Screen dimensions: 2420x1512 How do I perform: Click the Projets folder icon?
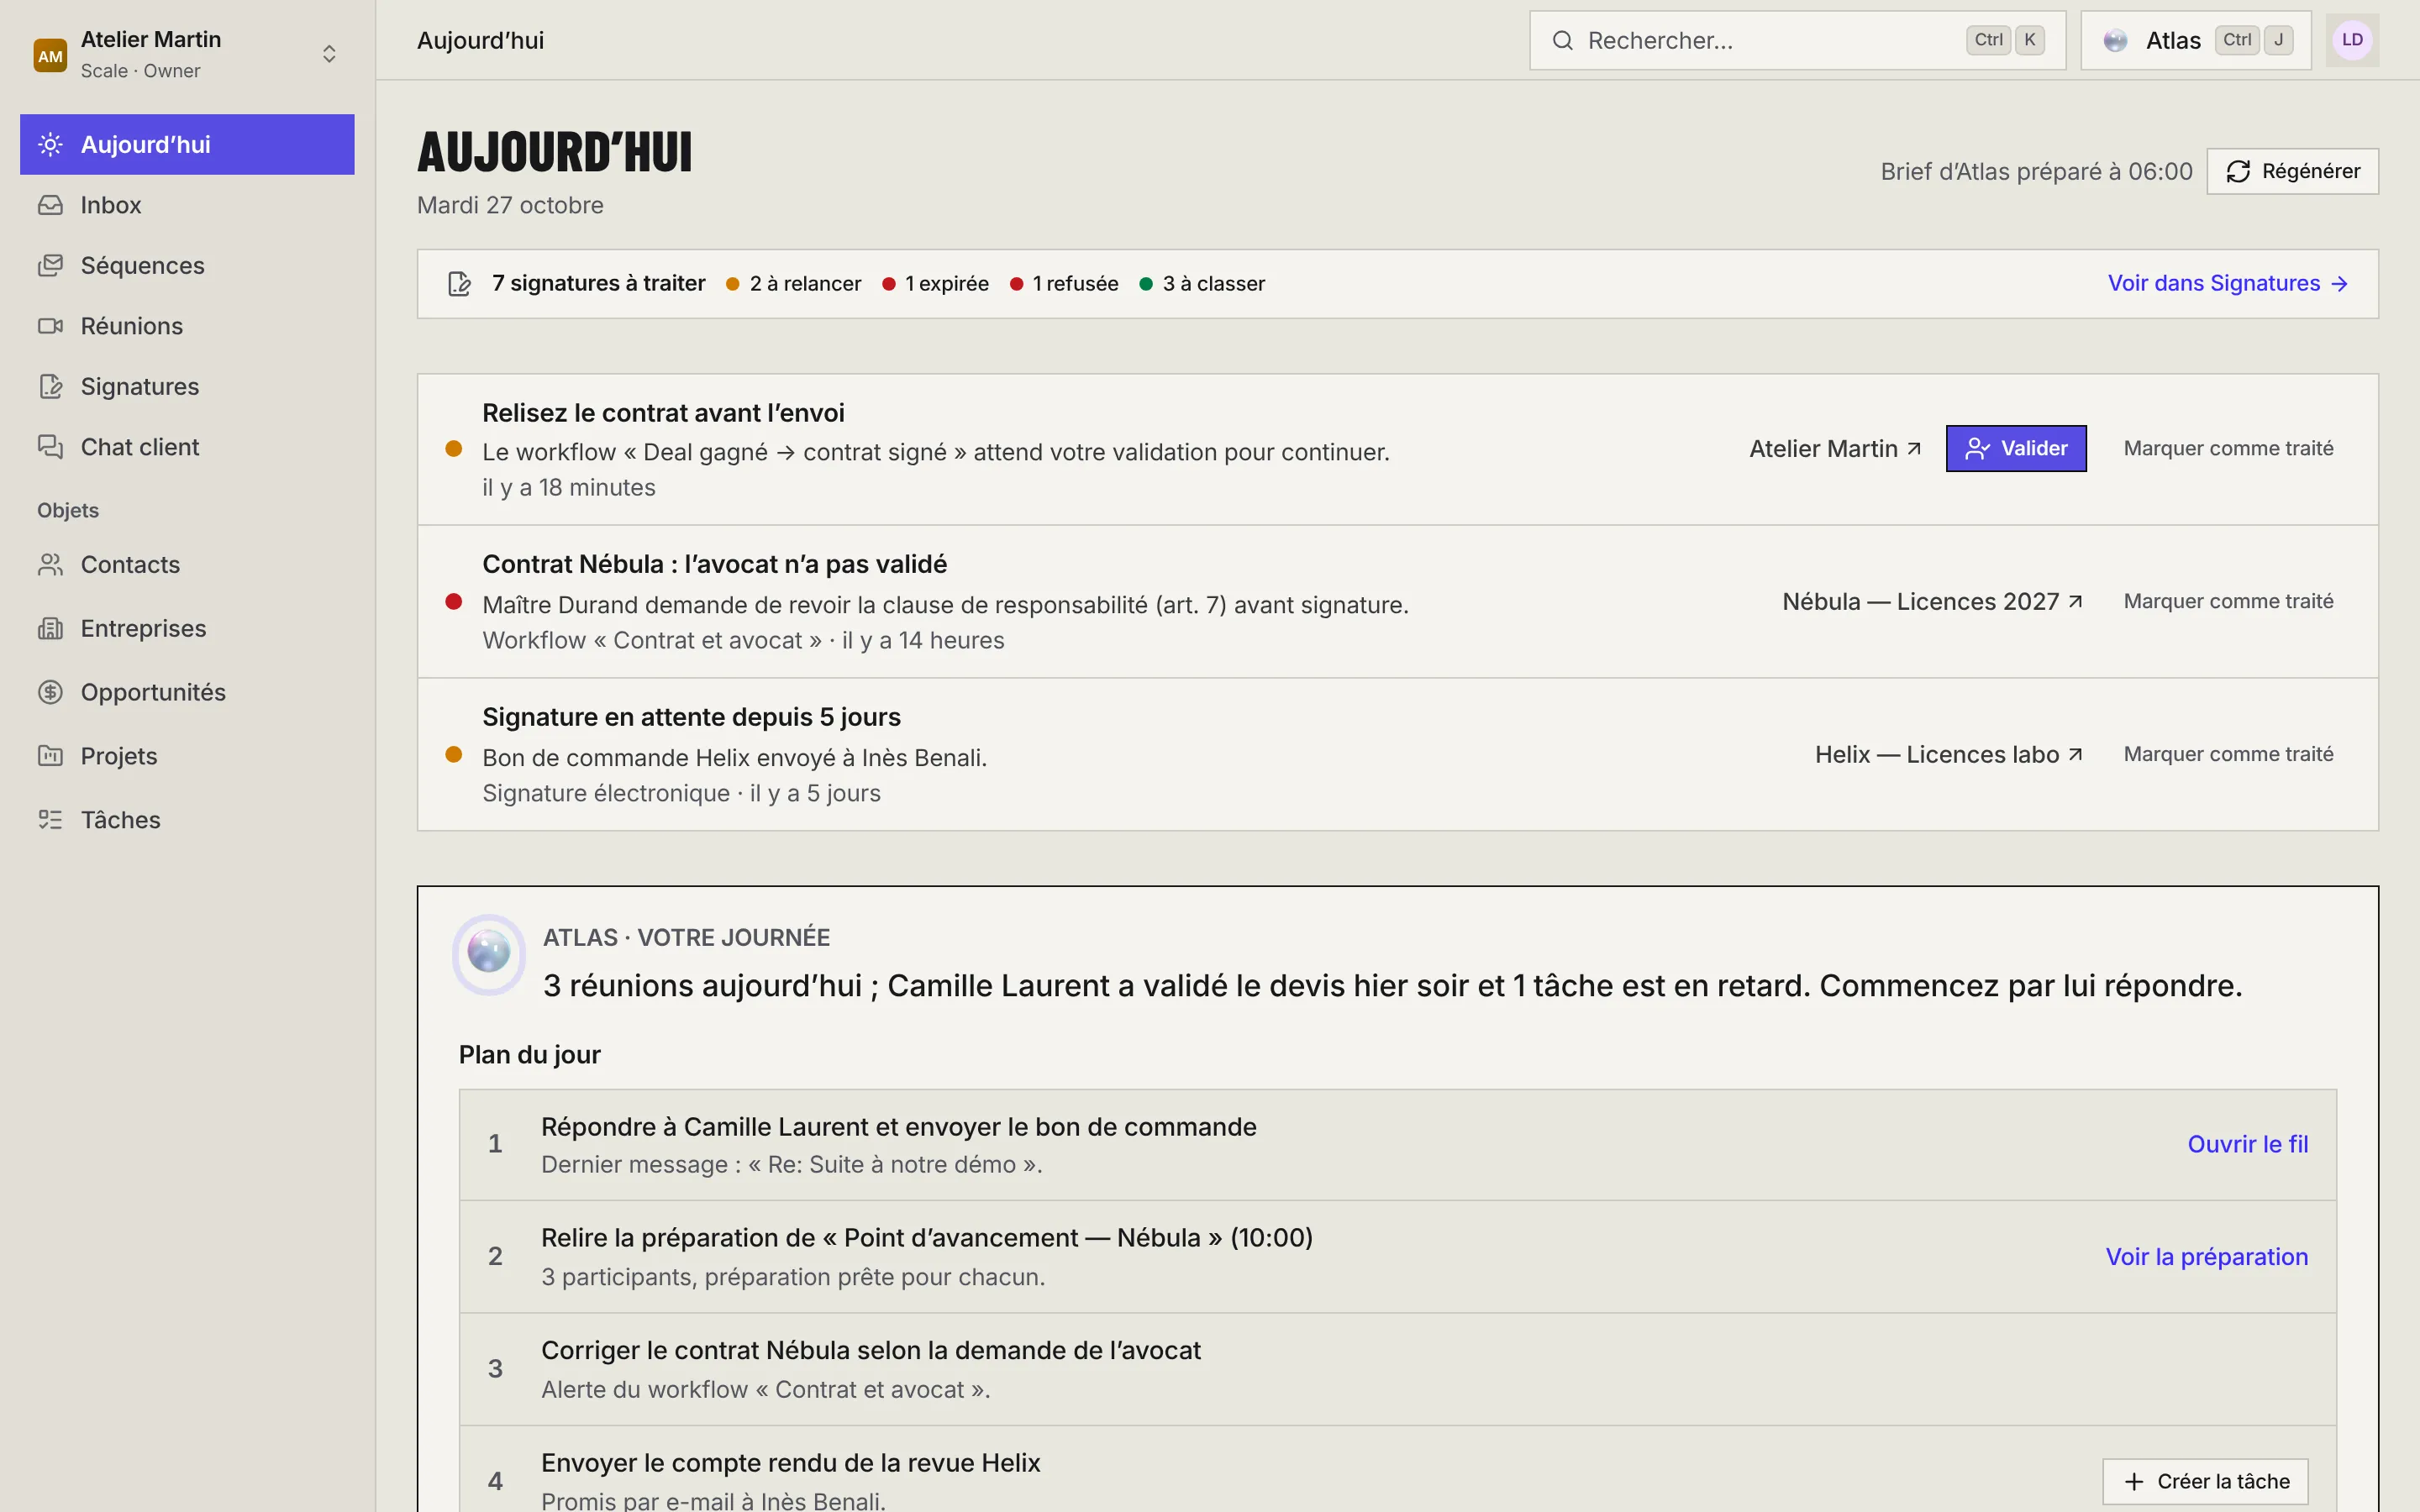pos(50,756)
